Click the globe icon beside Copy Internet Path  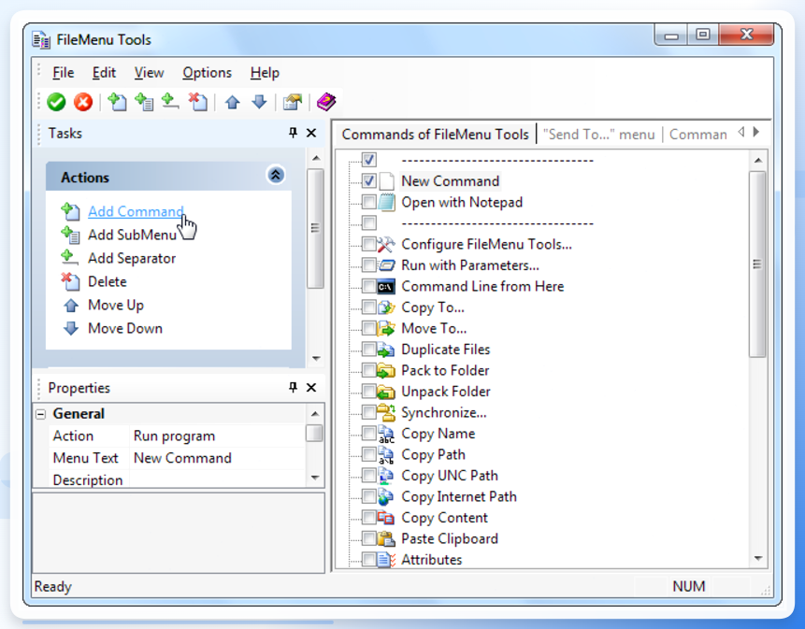point(386,496)
